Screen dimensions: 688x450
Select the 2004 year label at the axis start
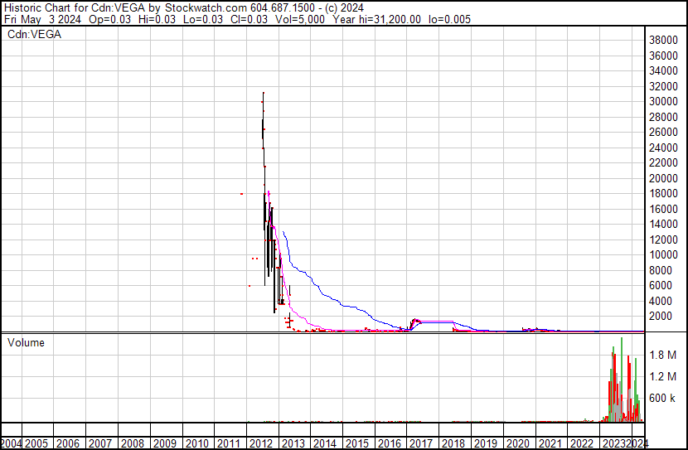pyautogui.click(x=12, y=443)
